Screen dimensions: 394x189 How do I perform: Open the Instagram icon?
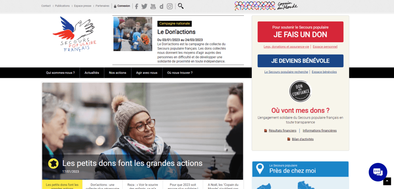click(170, 6)
